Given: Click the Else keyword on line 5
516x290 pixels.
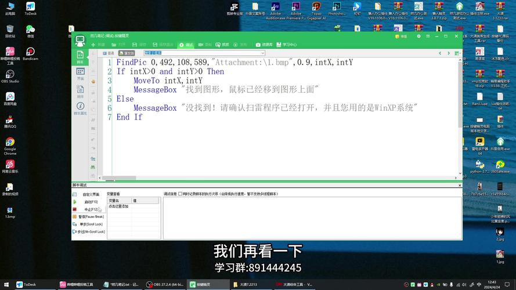Looking at the screenshot, I should [125, 99].
